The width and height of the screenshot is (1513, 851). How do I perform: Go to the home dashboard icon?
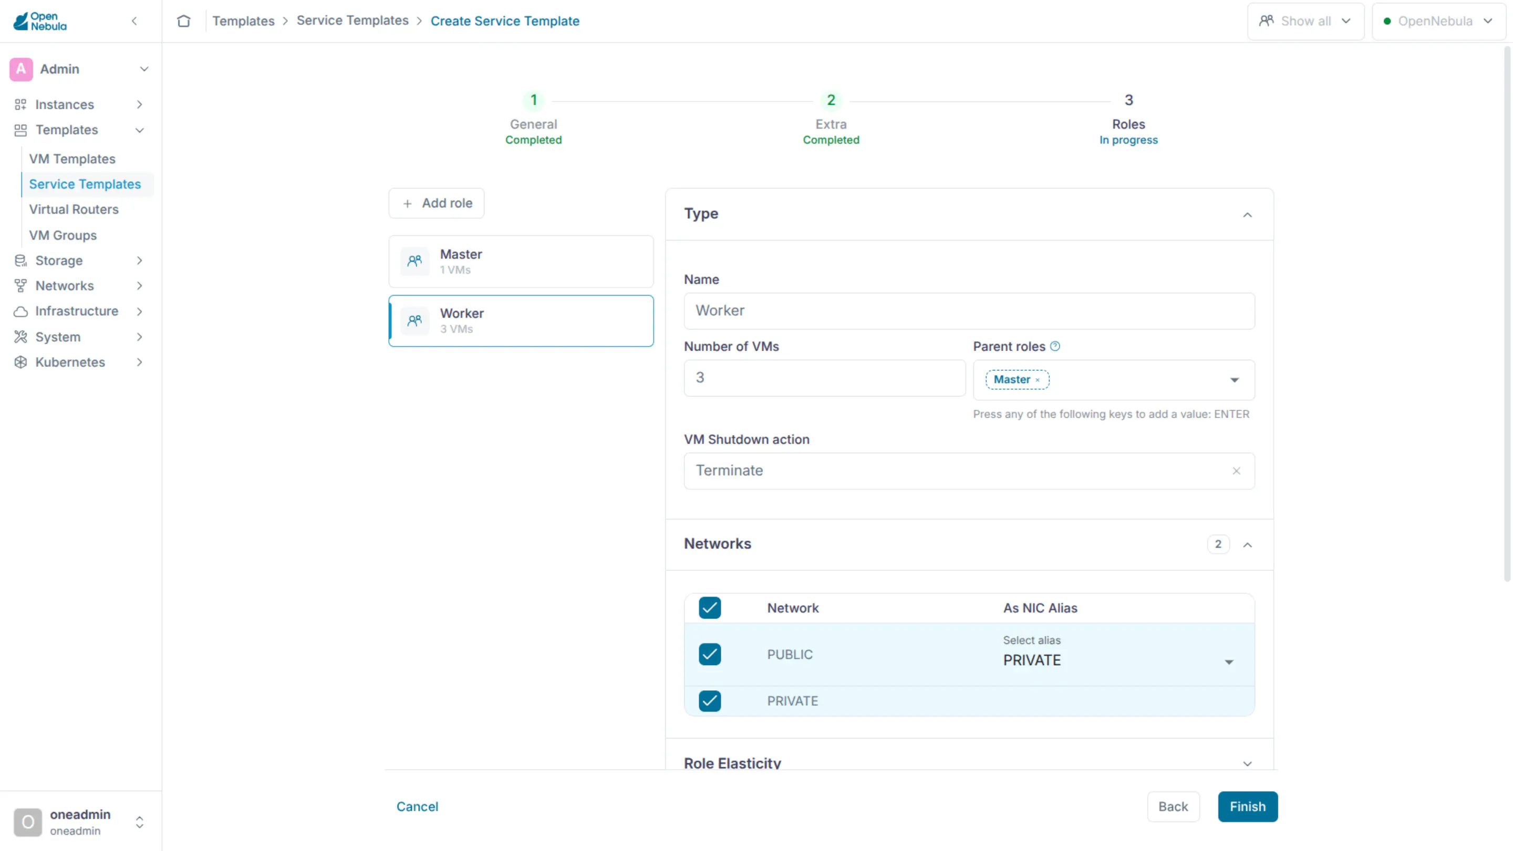(x=184, y=21)
